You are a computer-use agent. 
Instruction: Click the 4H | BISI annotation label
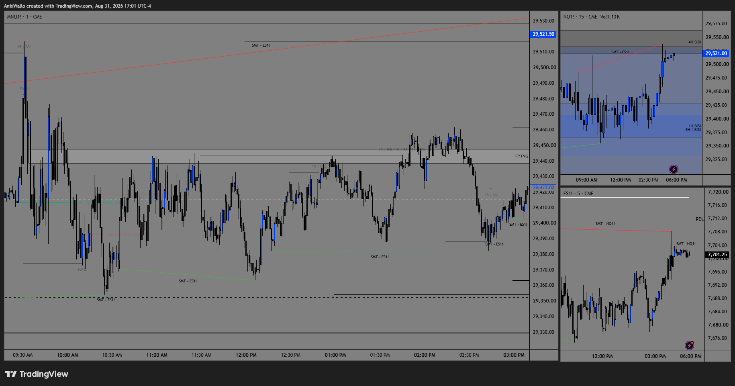693,130
